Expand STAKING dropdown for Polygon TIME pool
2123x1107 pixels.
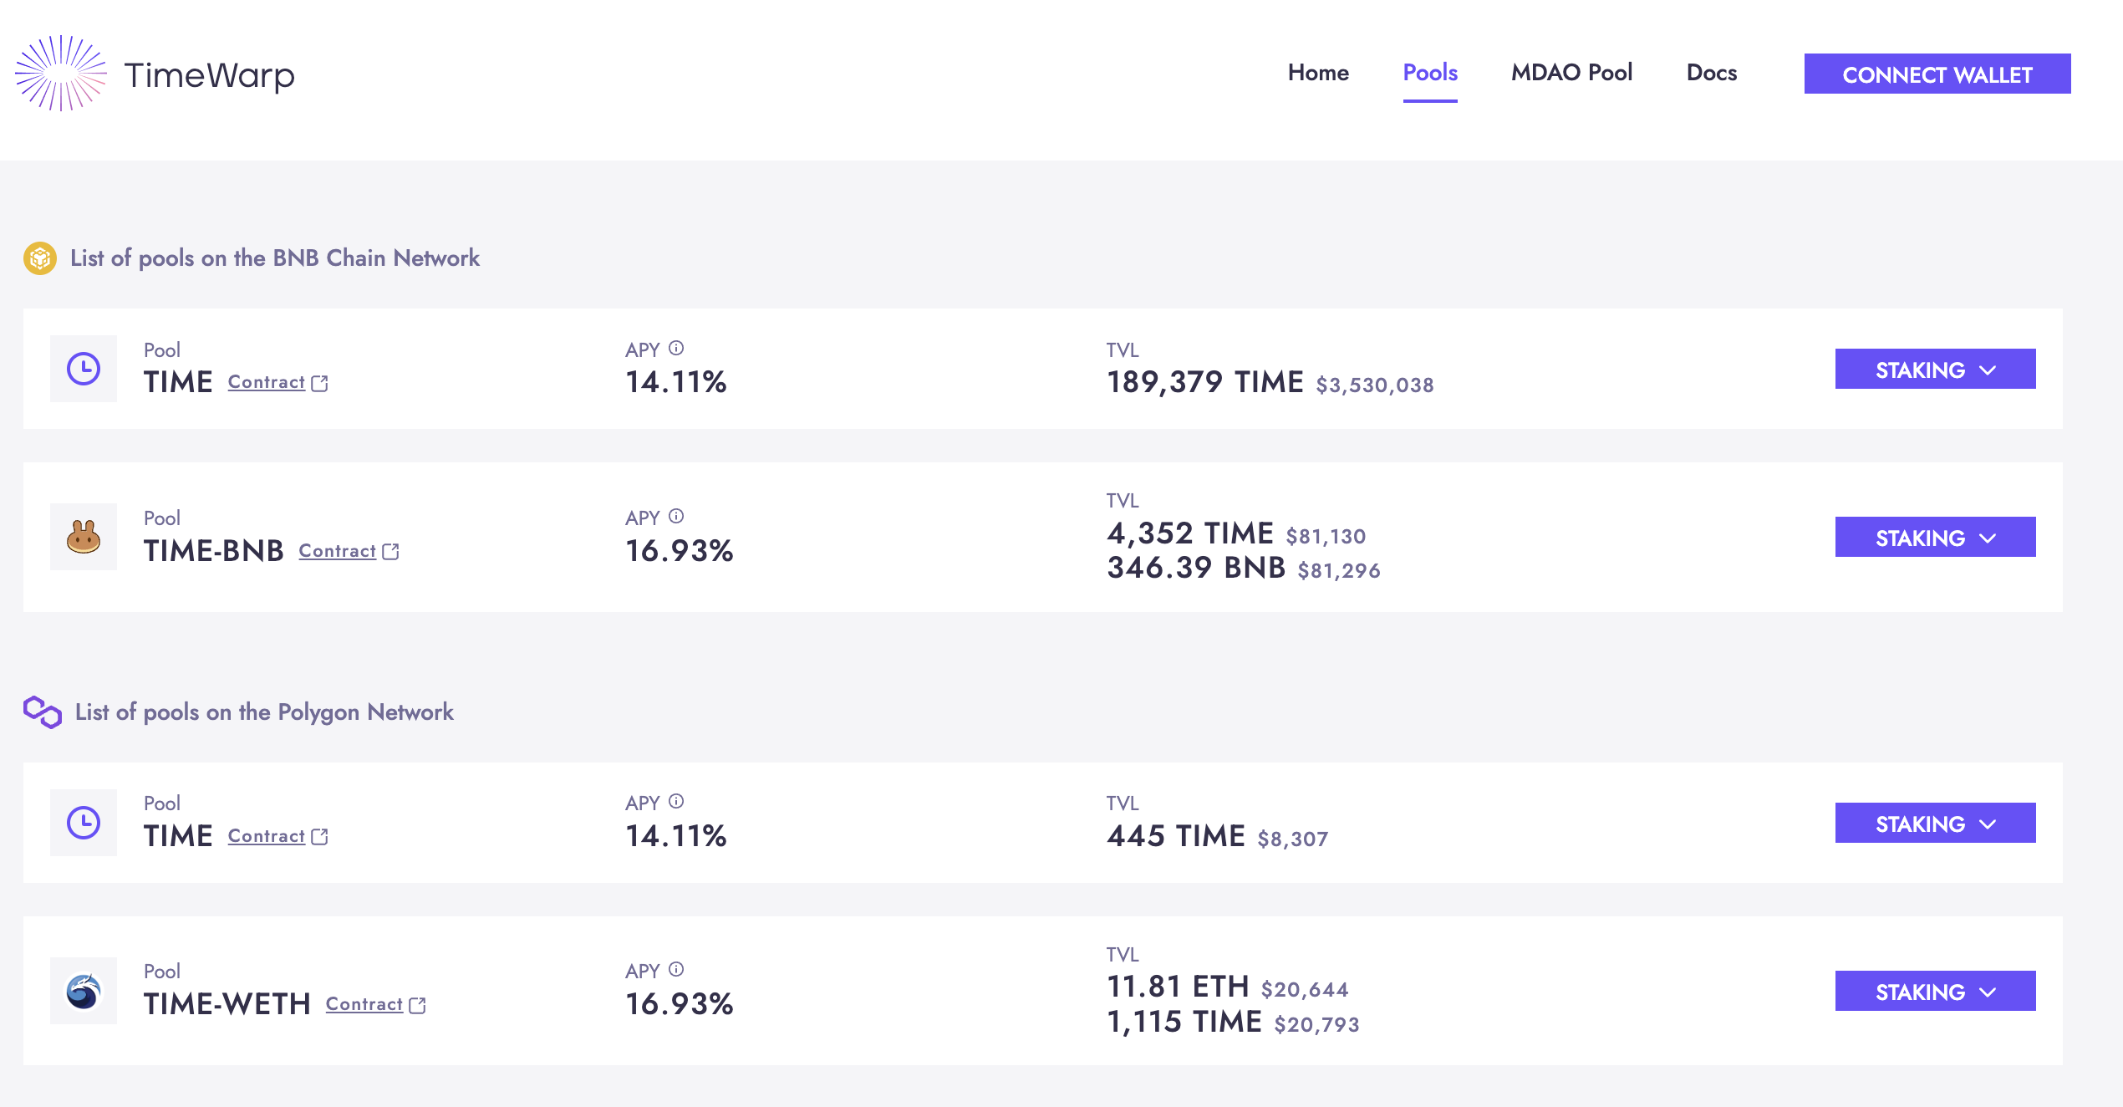click(1935, 823)
